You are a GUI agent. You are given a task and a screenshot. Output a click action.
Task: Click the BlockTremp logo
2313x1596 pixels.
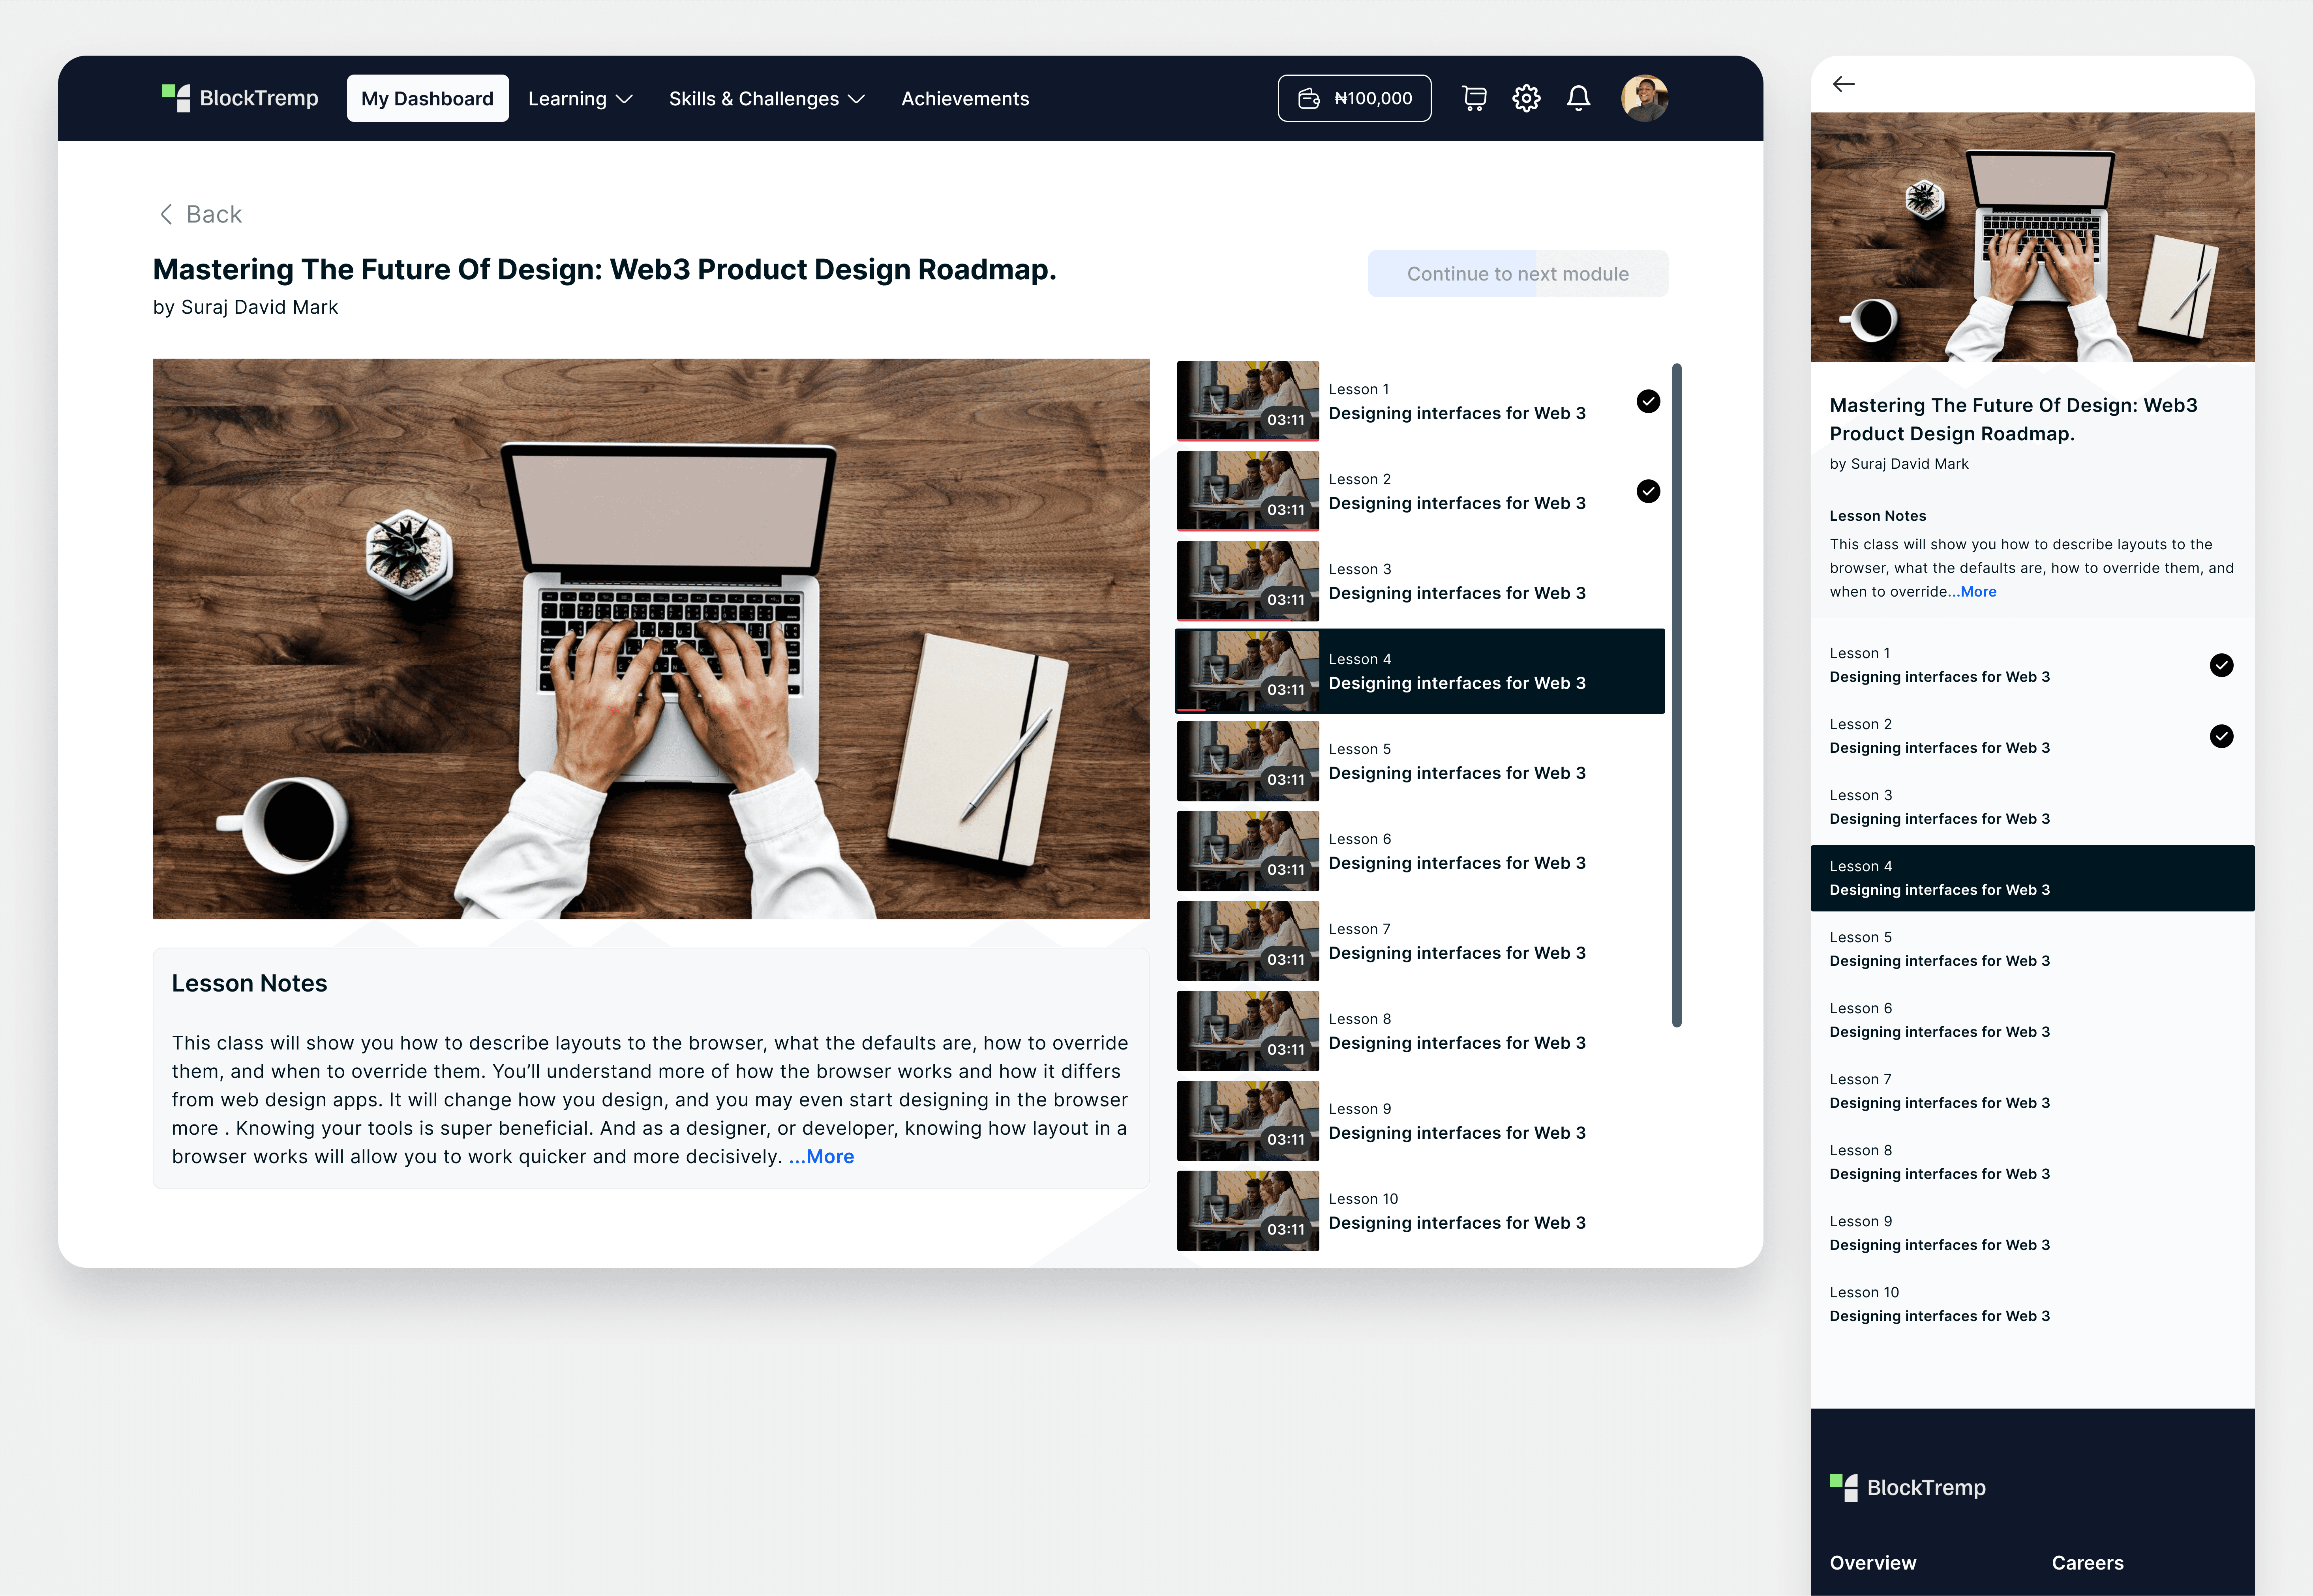pos(240,97)
